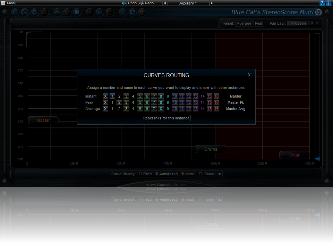Click the pause icon in the toolbar
Image resolution: width=333 pixels, height=243 pixels.
[77, 12]
